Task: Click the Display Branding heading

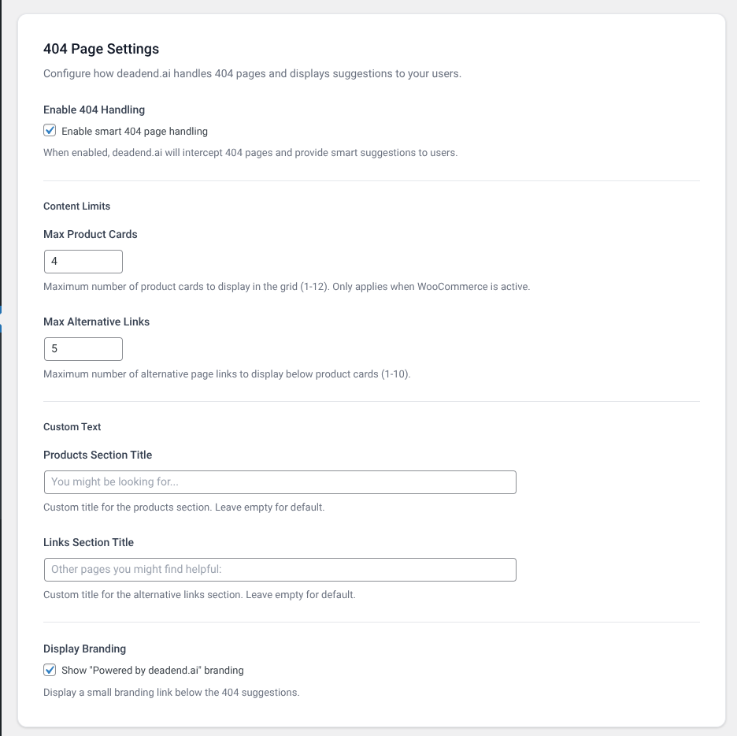Action: pos(85,649)
